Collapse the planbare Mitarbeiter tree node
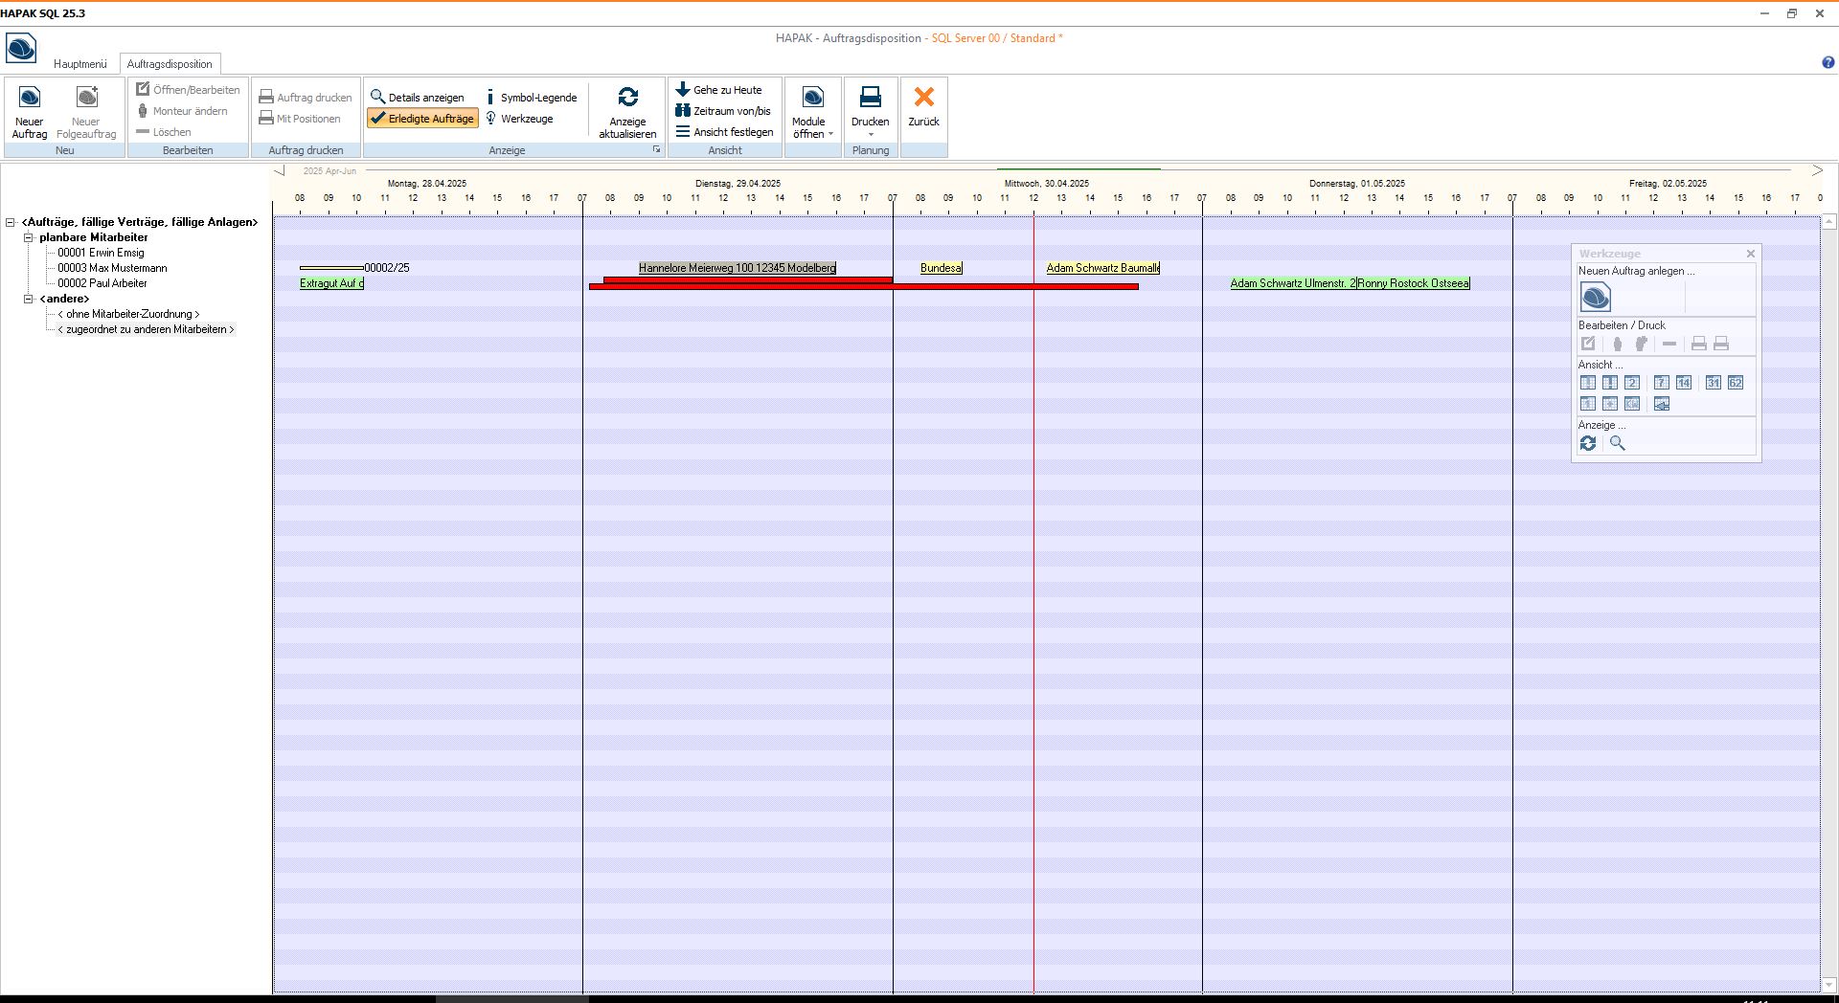Viewport: 1839px width, 1003px height. 29,237
